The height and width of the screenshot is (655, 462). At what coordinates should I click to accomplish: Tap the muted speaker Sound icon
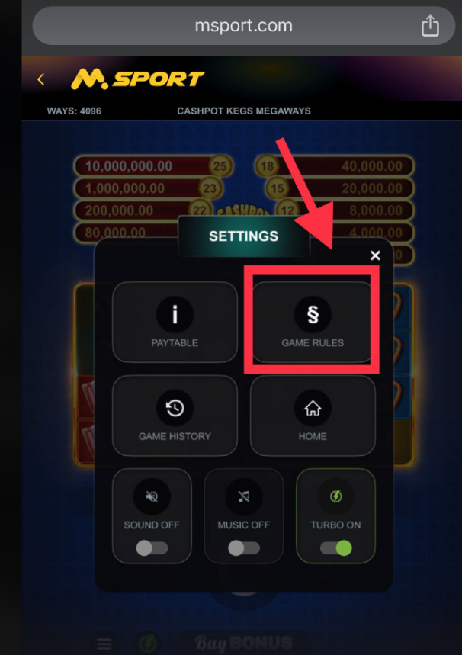coord(152,496)
